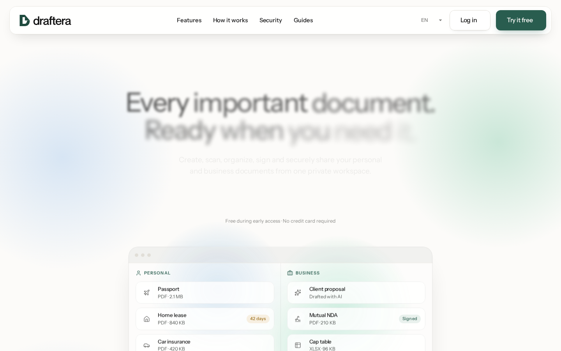Click the 42 days badge
Screen dimensions: 561x351
click(x=258, y=319)
